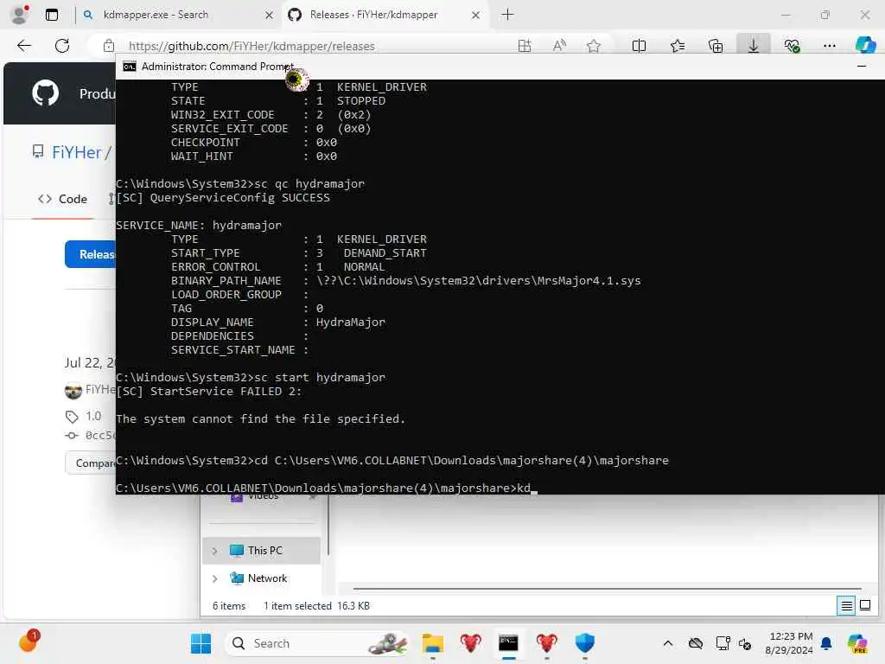Viewport: 885px width, 664px height.
Task: Open File Explorer from the taskbar
Action: point(433,643)
